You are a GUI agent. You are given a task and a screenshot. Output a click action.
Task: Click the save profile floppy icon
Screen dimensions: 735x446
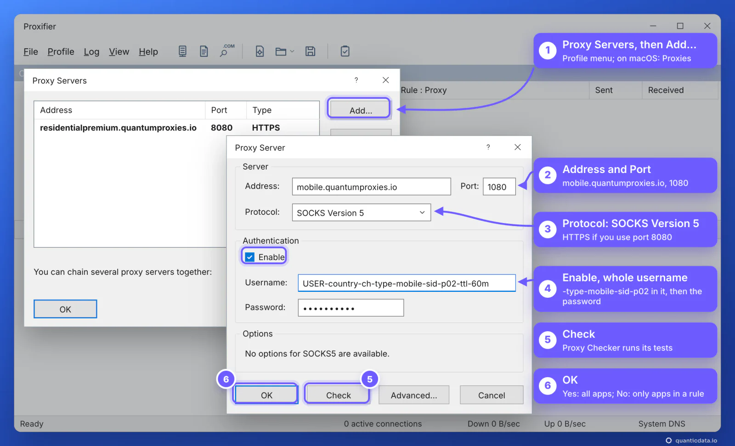point(311,51)
